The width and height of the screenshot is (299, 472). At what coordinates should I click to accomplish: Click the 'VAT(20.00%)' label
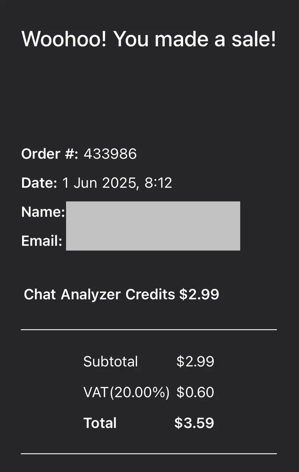(x=126, y=393)
